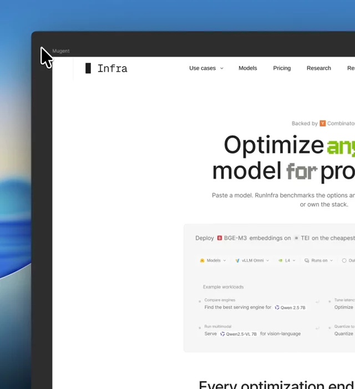Click the Backed by text
Viewport: 355px width, 389px height.
point(305,124)
